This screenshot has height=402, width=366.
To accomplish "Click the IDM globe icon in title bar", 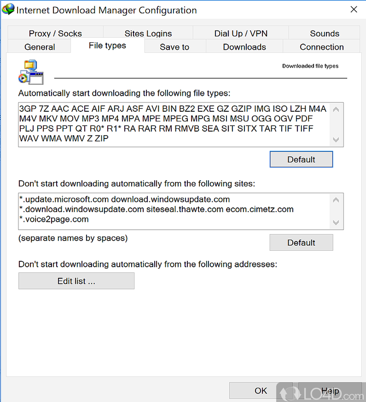I will coord(8,9).
